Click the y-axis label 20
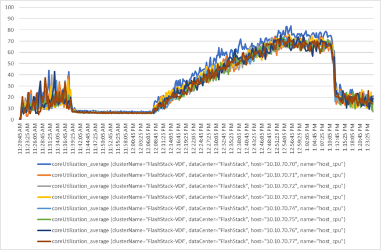 click(11, 97)
